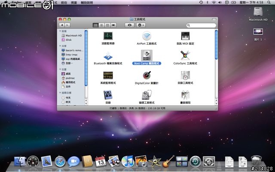Switch Finder to icon view
Image resolution: width=275 pixels, height=172 pixels.
point(95,25)
